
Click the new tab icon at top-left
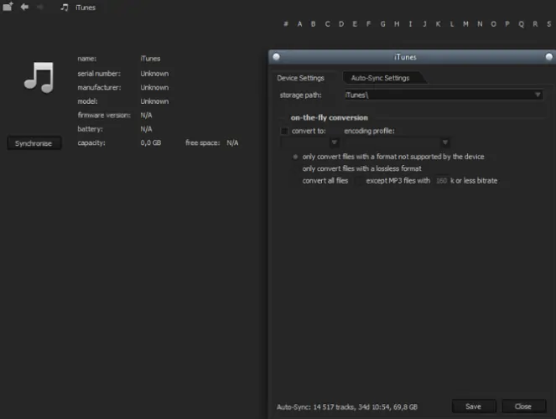point(8,7)
